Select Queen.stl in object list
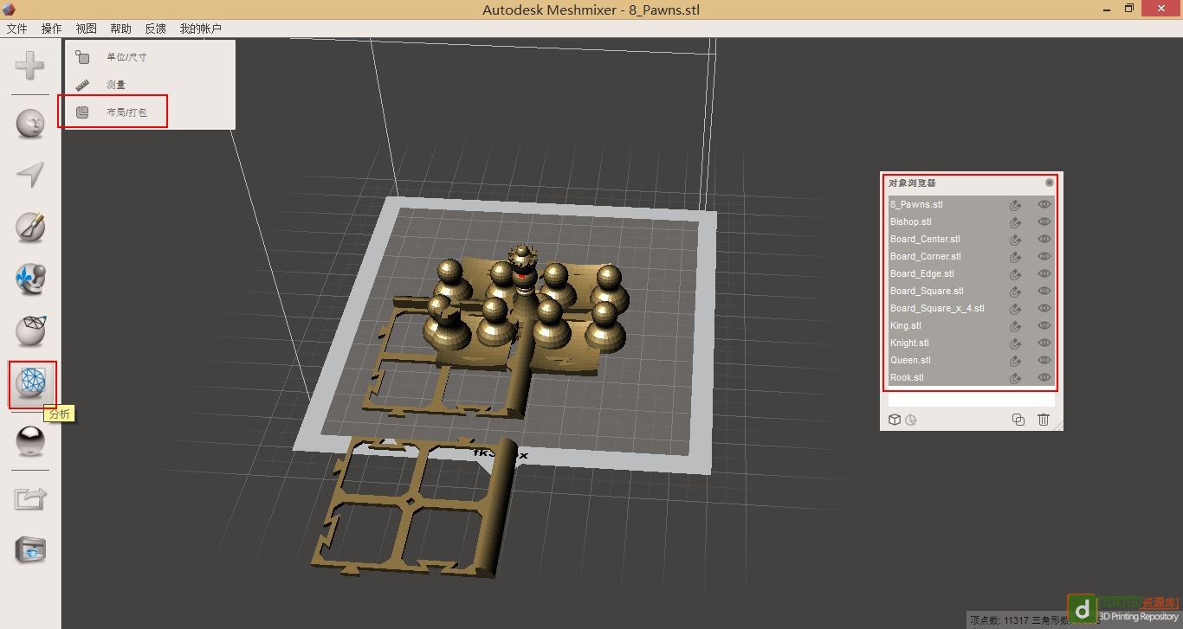Screen dimensions: 1183x629 971,360
